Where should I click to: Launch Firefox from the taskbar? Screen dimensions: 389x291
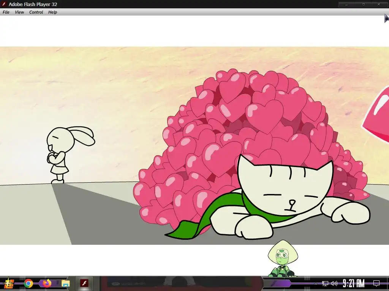click(x=47, y=283)
